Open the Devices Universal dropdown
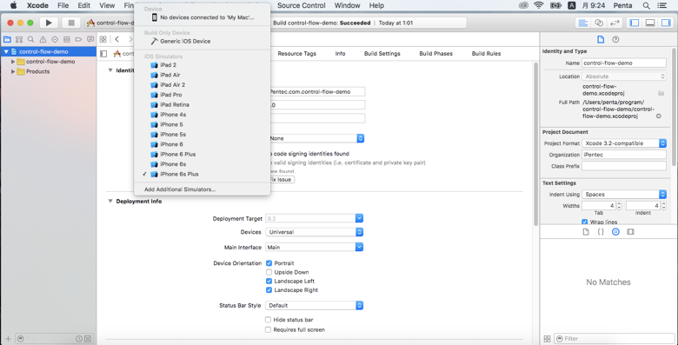Image resolution: width=678 pixels, height=345 pixels. click(314, 232)
